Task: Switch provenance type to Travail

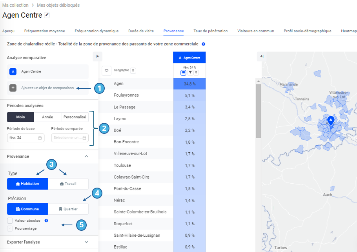Action: [x=68, y=184]
